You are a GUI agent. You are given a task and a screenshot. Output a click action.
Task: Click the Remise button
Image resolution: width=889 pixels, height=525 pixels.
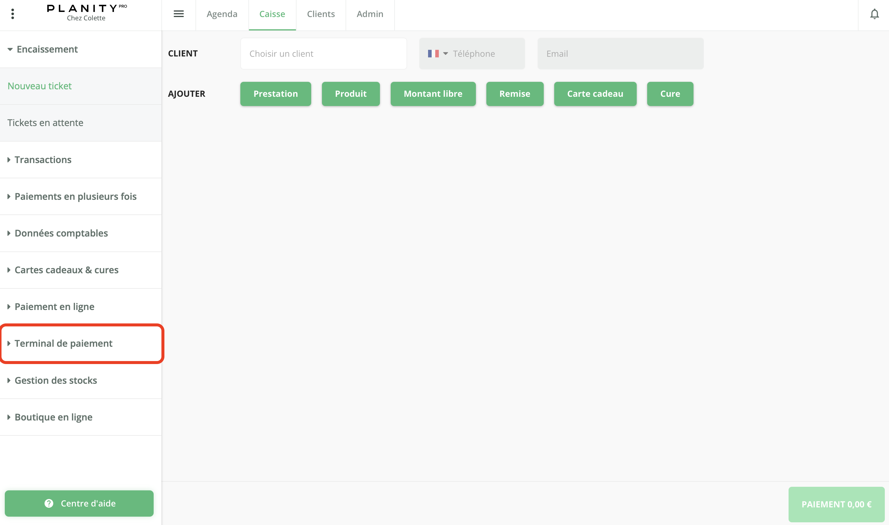click(514, 94)
